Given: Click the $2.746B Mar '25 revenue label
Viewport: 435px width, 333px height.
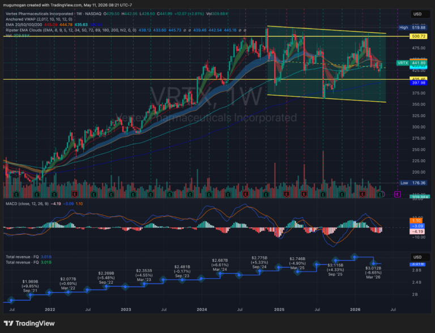Looking at the screenshot, I should point(297,263).
